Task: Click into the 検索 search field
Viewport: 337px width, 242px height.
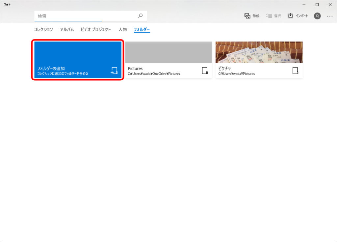Action: [x=86, y=16]
